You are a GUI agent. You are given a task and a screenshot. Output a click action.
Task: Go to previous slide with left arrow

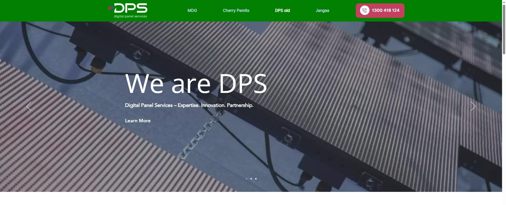(29, 106)
